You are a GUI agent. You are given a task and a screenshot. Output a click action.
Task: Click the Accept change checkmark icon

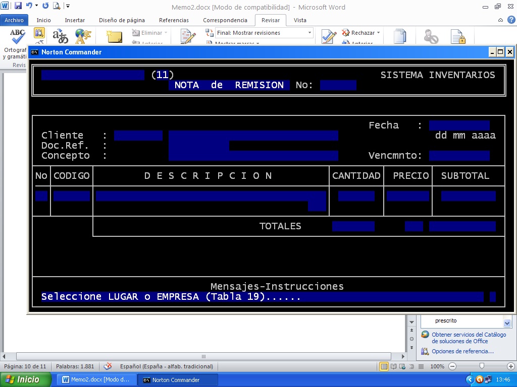tap(329, 37)
